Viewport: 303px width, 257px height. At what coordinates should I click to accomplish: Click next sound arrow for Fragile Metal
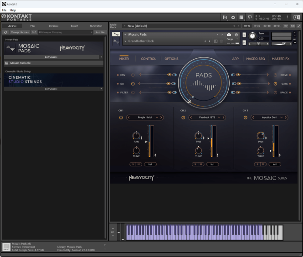[x=161, y=117]
